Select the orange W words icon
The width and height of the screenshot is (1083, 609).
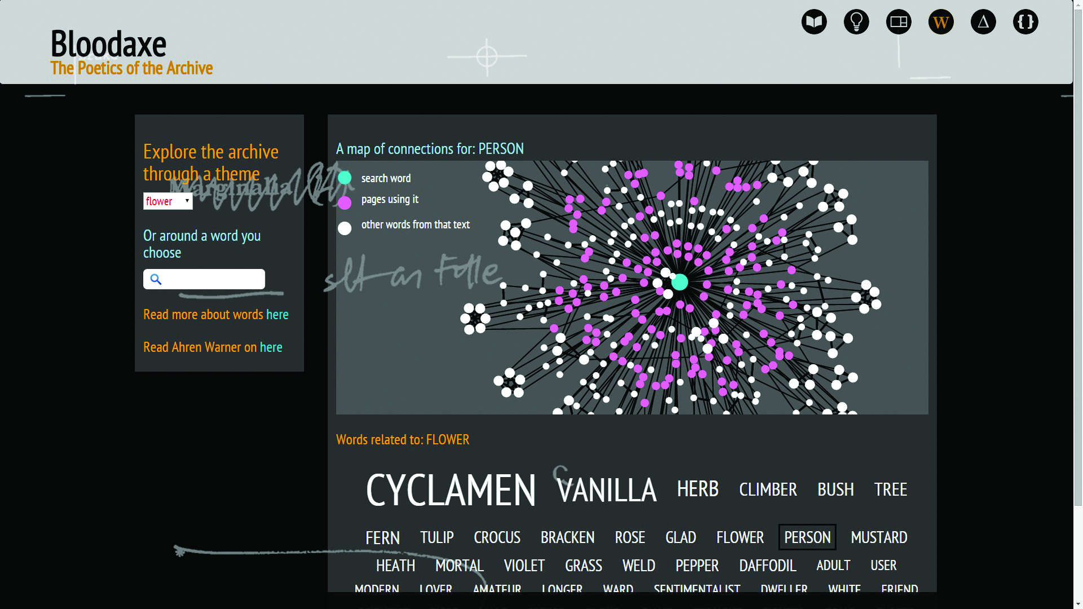click(x=940, y=22)
